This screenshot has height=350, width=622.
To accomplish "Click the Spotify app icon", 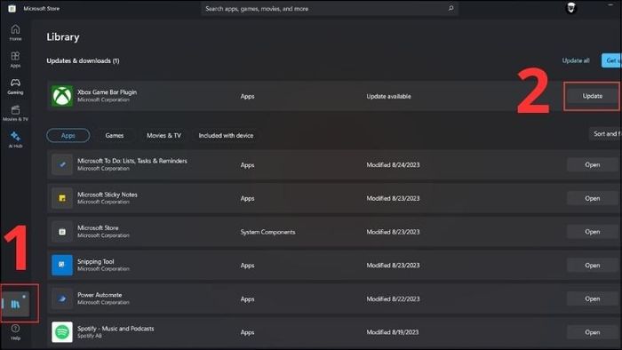I will tap(62, 332).
